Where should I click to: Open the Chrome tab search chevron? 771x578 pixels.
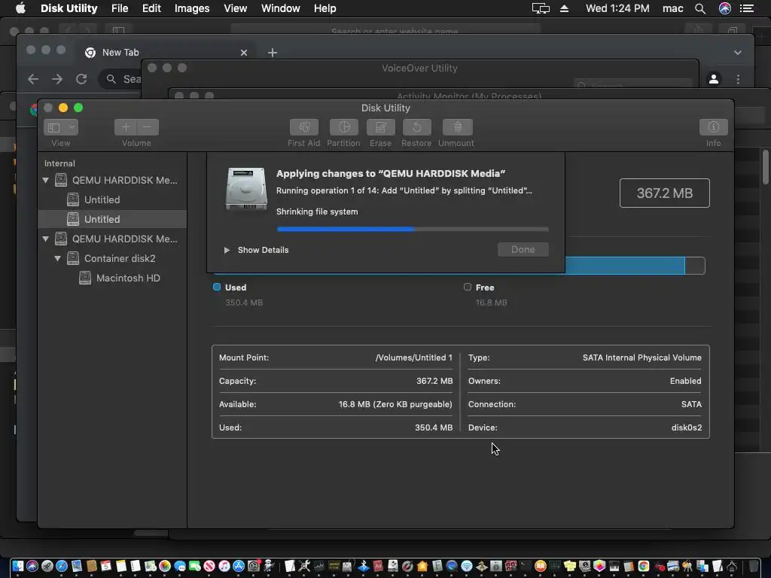point(738,53)
